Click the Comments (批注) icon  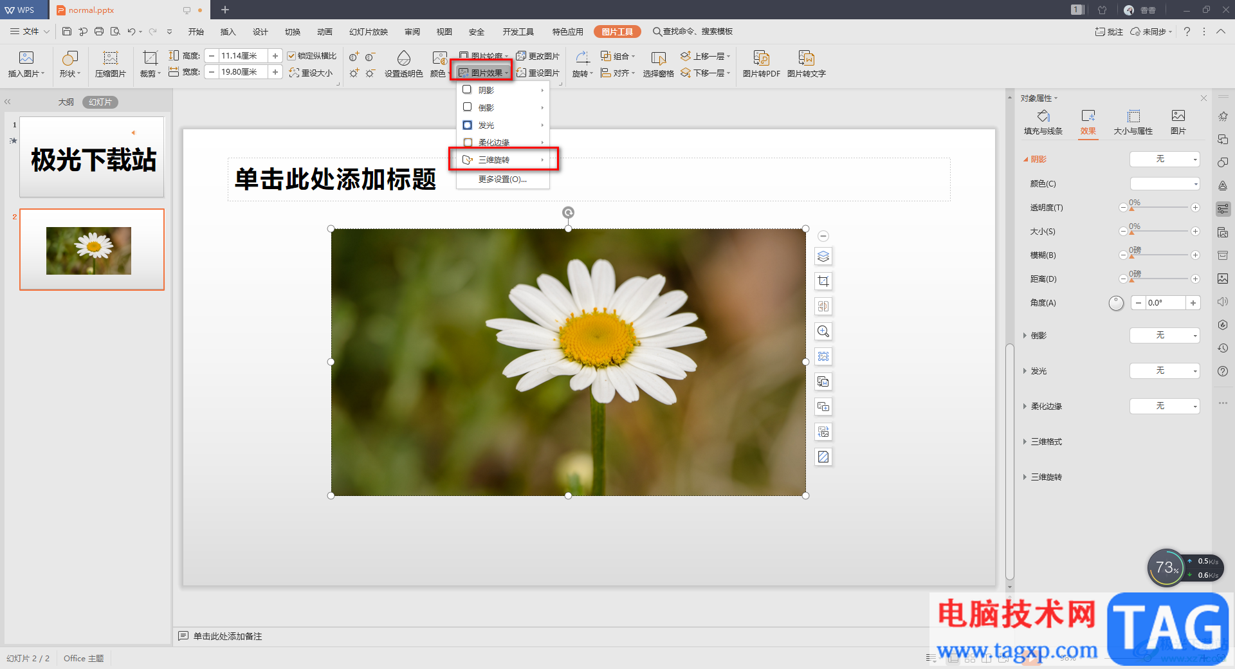click(x=1108, y=32)
